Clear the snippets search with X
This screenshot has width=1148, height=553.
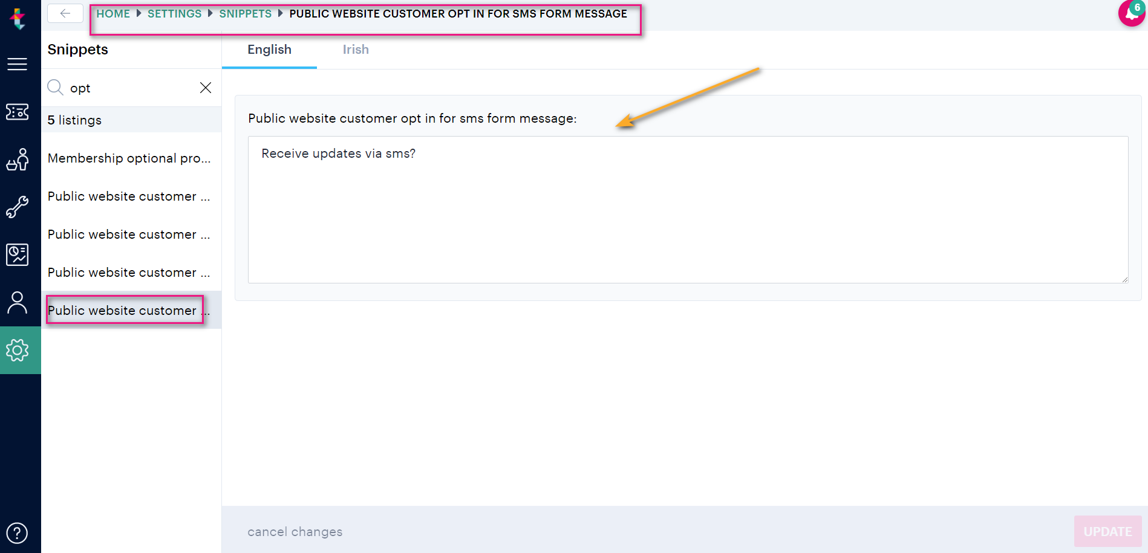tap(206, 88)
